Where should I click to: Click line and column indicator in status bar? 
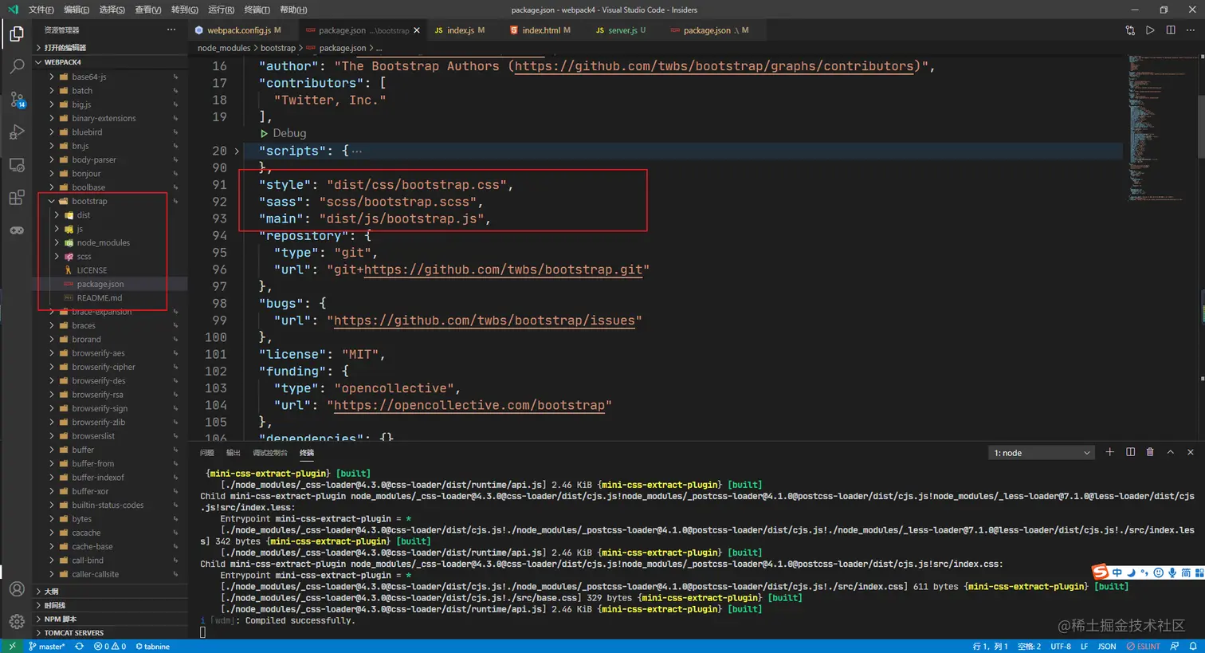coord(991,647)
